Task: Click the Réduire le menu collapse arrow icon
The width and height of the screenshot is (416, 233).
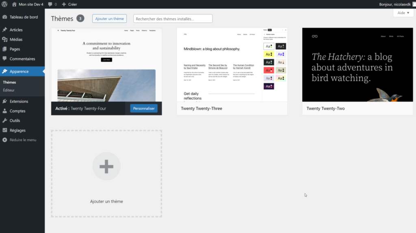Action: pyautogui.click(x=5, y=140)
